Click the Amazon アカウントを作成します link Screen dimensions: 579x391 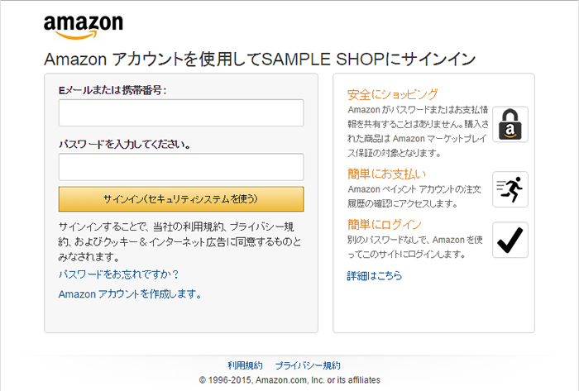coord(130,293)
